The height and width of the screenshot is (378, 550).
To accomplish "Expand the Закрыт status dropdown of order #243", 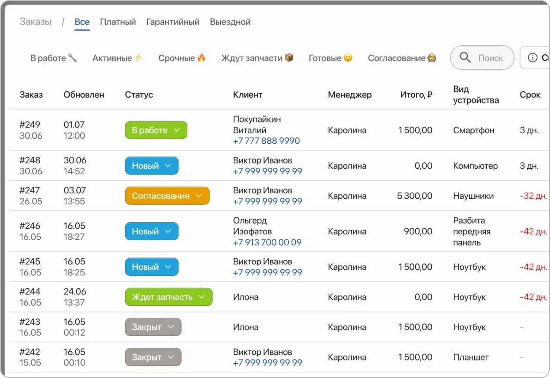I will [171, 327].
